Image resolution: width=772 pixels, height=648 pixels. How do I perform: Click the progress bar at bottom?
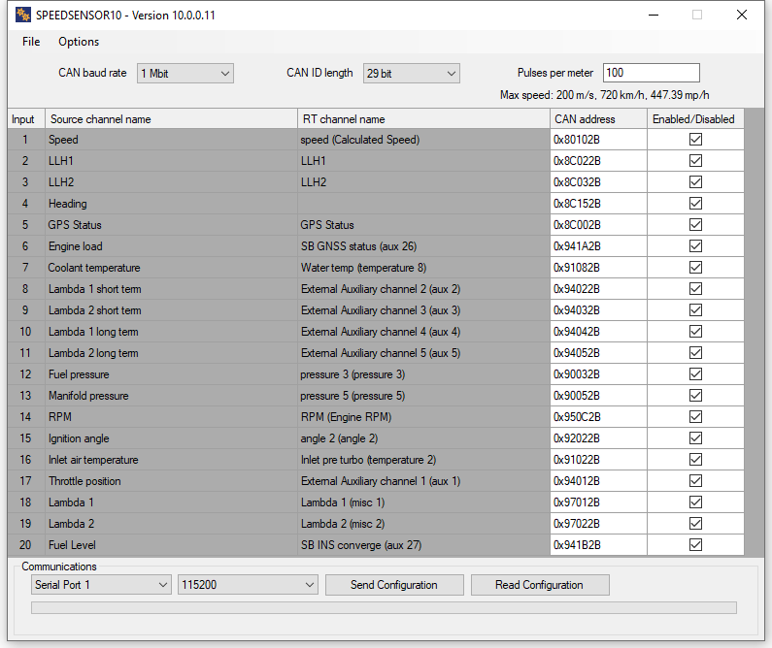(384, 608)
